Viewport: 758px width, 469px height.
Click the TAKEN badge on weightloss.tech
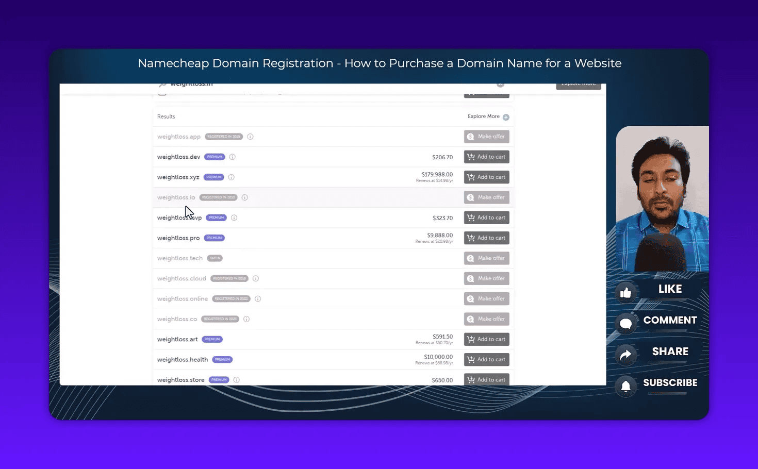(215, 258)
